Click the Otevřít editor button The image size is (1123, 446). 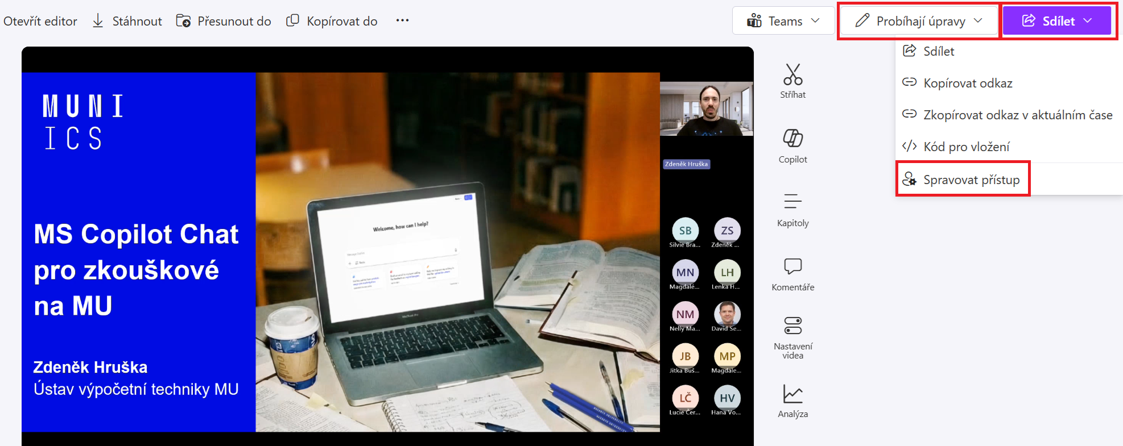(x=40, y=21)
